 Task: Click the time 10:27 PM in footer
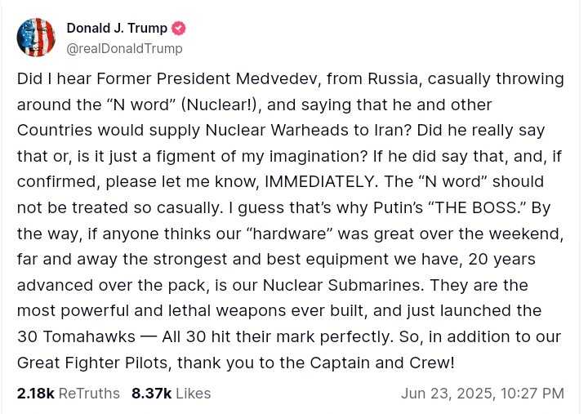pos(532,394)
